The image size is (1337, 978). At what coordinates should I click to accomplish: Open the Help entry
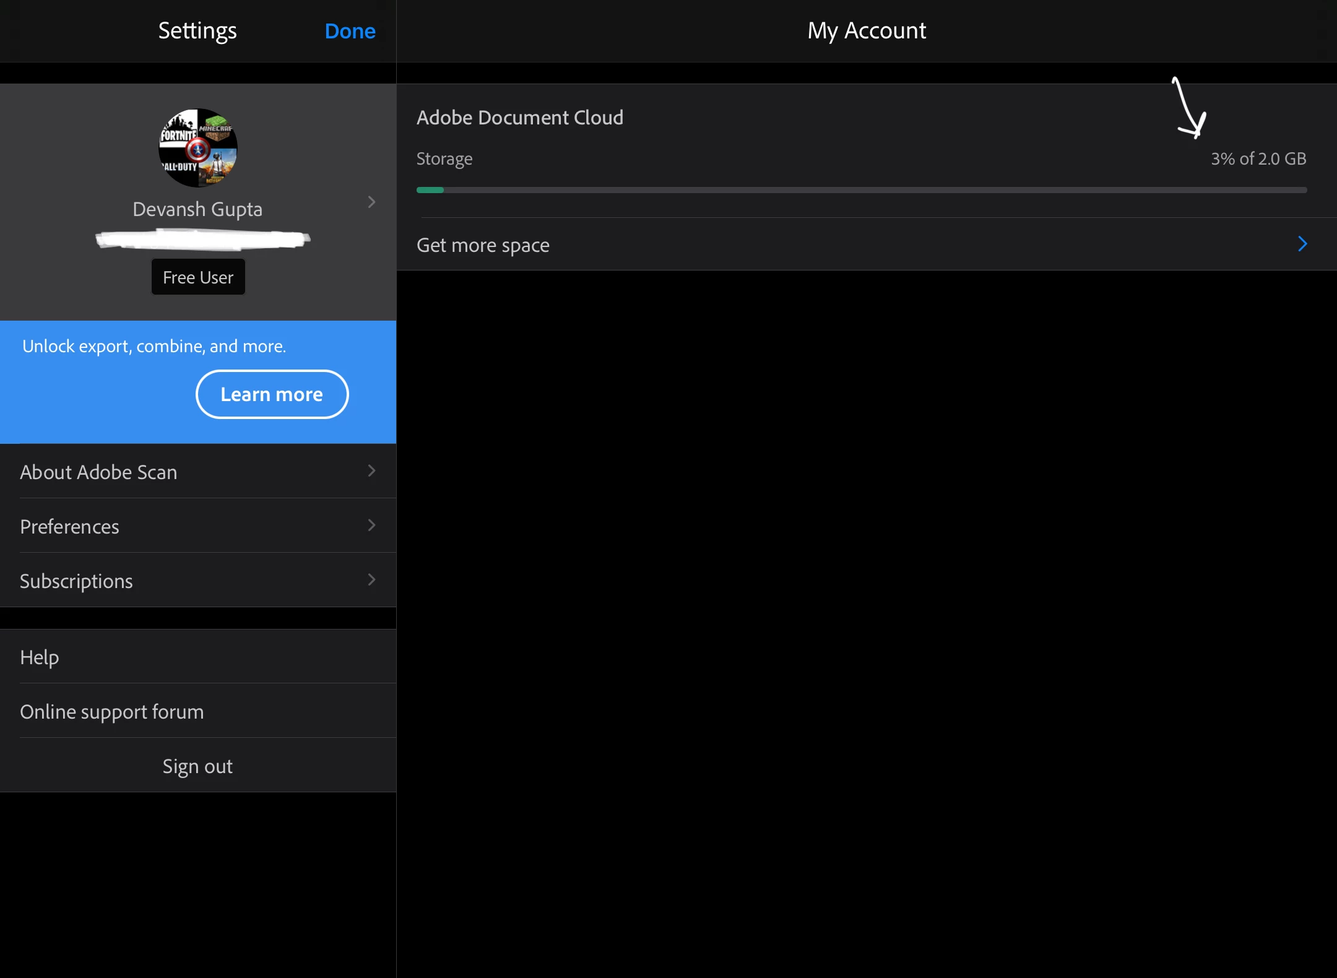40,657
